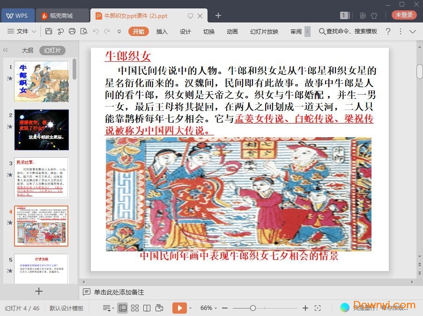Add a new slide with plus button
This screenshot has width=423, height=316.
(x=39, y=291)
